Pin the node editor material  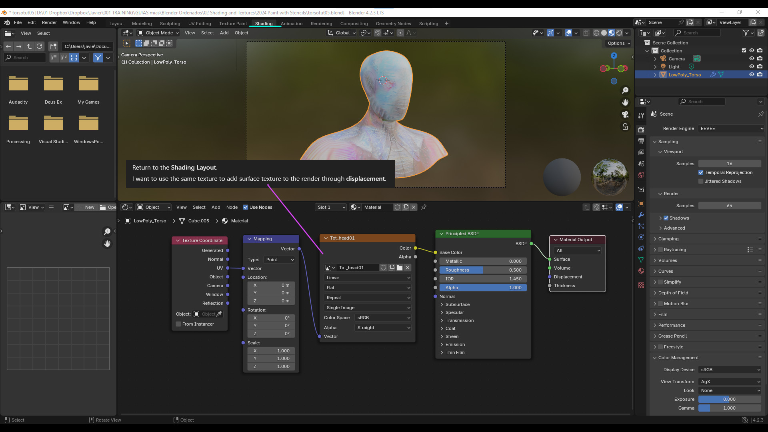(424, 207)
